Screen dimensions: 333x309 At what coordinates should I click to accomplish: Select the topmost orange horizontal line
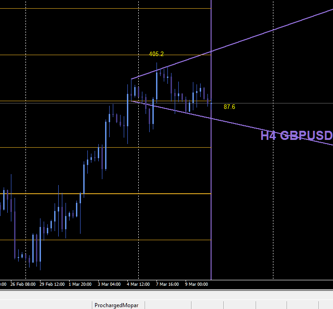click(106, 9)
